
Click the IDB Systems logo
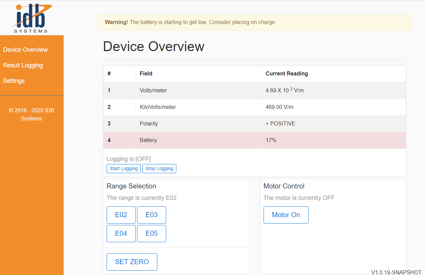click(31, 18)
